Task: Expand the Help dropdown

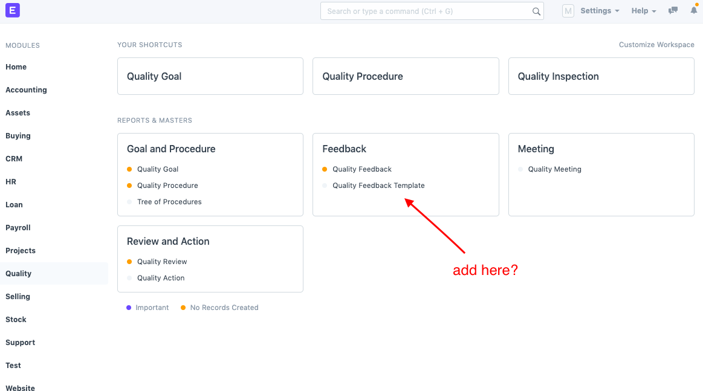Action: pyautogui.click(x=644, y=11)
